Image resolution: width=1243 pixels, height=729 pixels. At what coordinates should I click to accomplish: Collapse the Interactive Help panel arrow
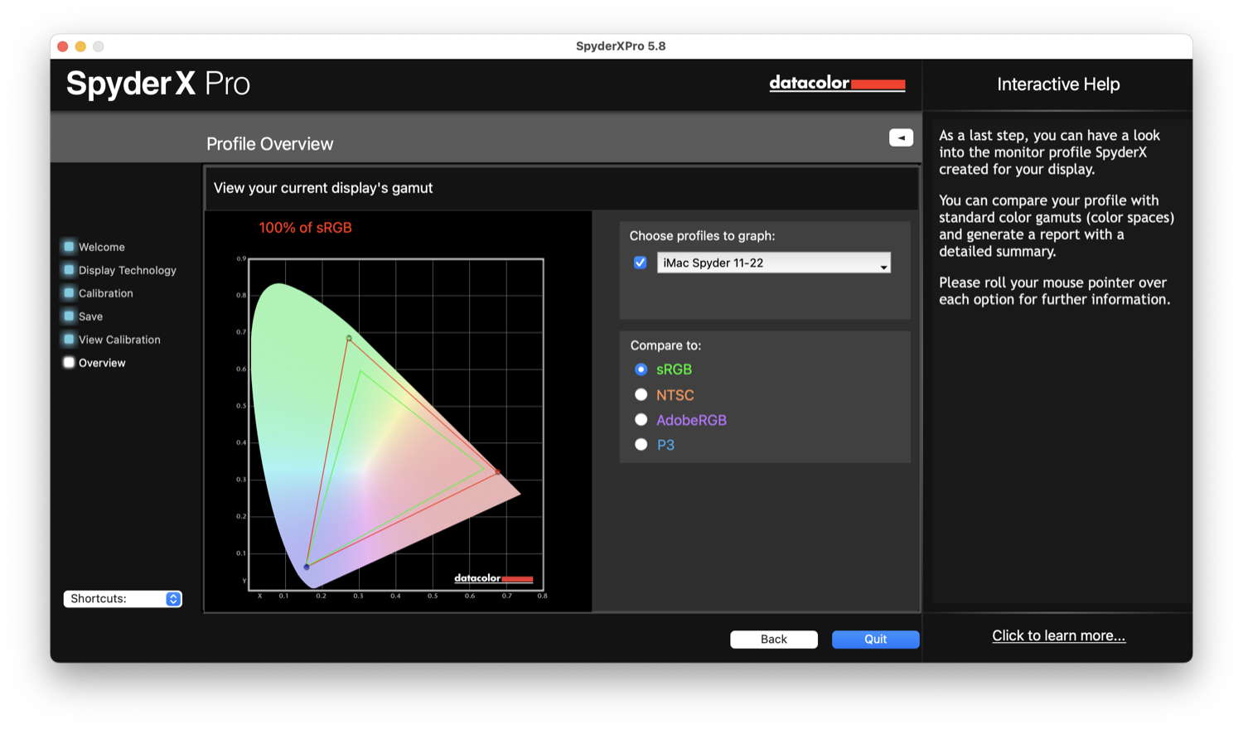pos(901,138)
